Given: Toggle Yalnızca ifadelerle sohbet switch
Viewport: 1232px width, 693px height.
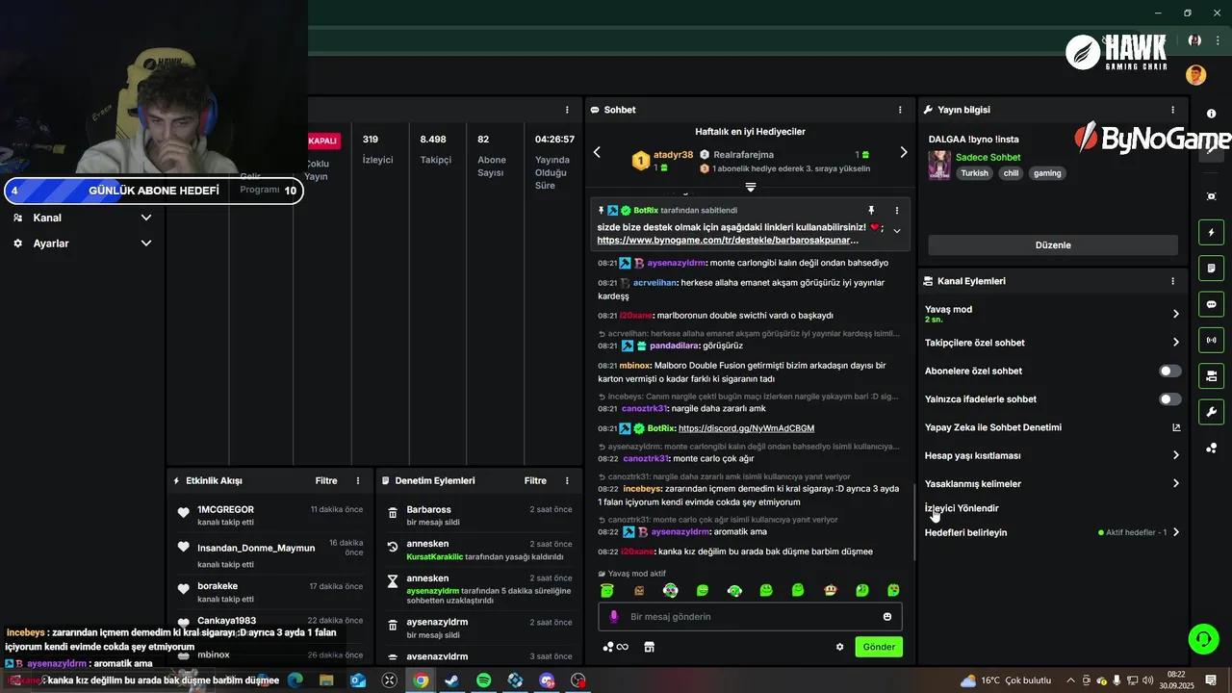Looking at the screenshot, I should 1169,398.
